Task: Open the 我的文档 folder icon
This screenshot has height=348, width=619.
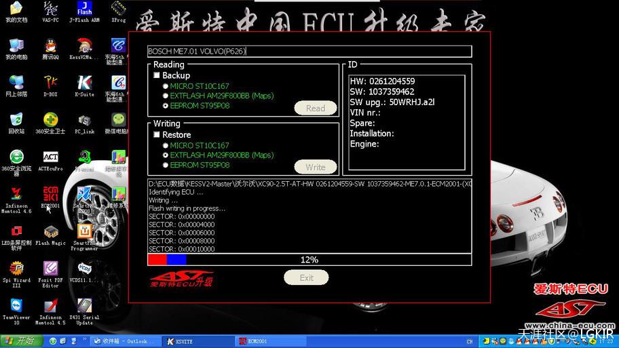Action: coord(16,12)
